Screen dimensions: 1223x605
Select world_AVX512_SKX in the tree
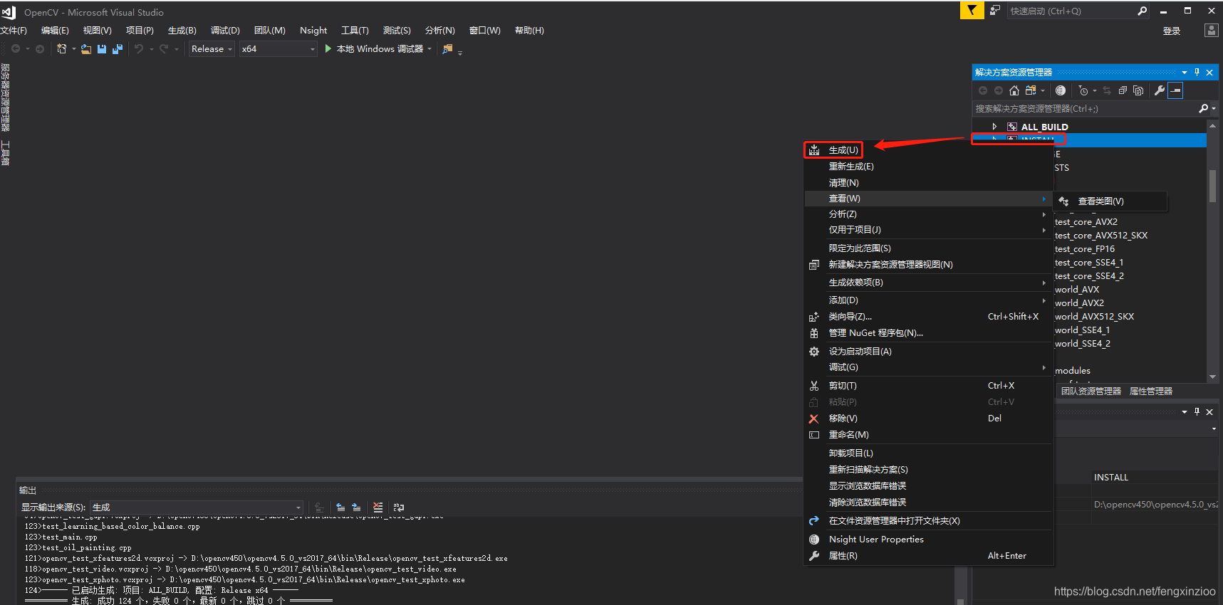[1094, 317]
